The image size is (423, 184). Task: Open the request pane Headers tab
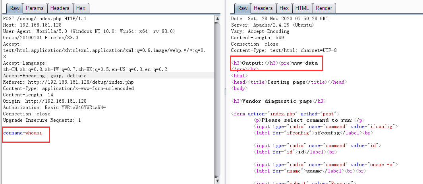point(60,8)
